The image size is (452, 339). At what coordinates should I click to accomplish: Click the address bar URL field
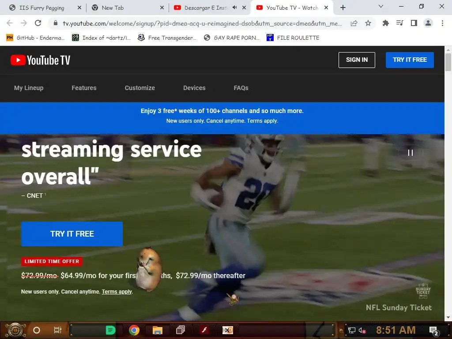click(x=202, y=23)
